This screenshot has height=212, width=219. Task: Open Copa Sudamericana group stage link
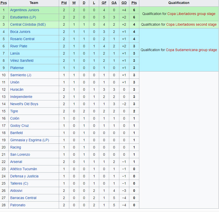click(x=191, y=50)
